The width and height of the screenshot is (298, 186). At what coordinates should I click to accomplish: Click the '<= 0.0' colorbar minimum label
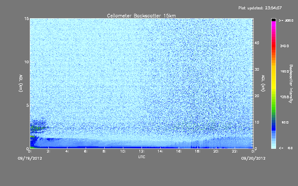[286, 148]
